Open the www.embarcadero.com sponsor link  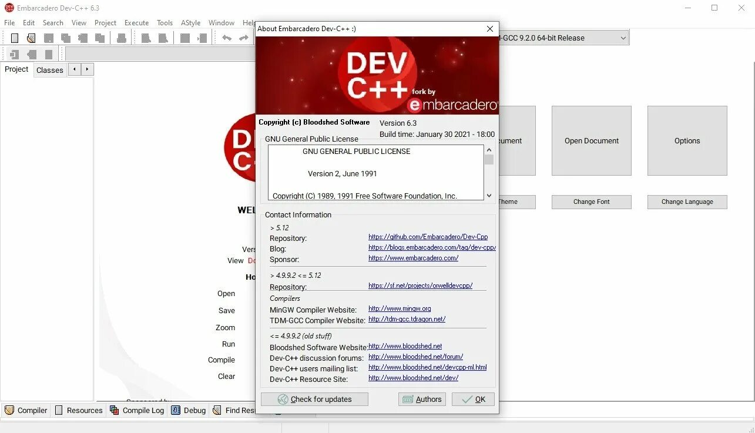[413, 258]
